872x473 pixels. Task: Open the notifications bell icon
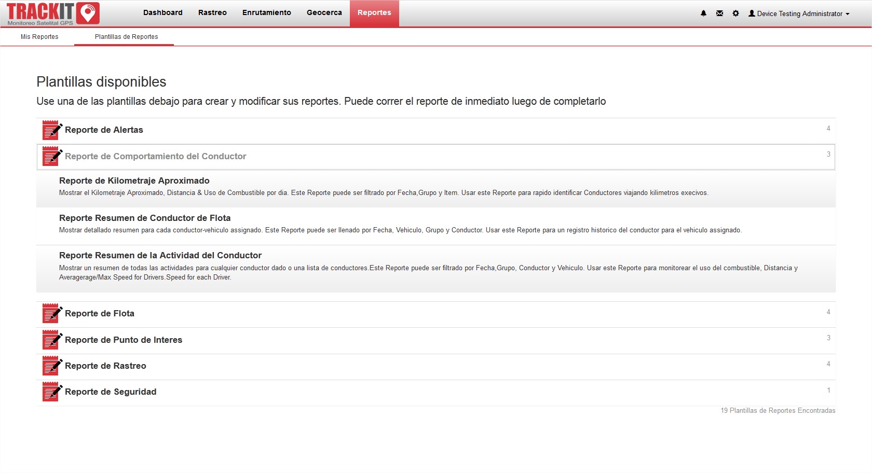[703, 13]
